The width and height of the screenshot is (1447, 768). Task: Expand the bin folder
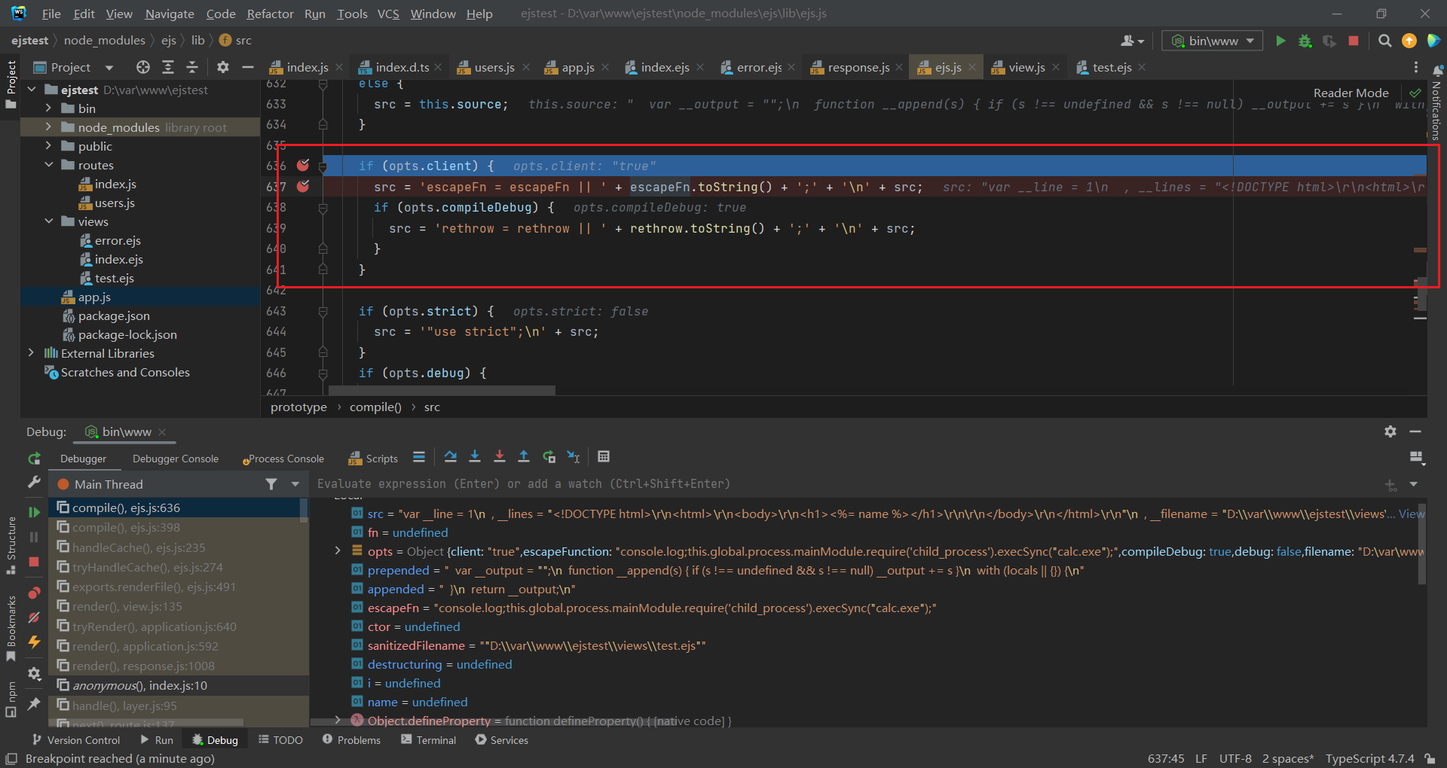[x=48, y=108]
